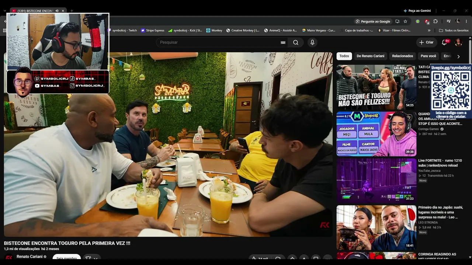
Task: Open the Criar create menu
Action: click(x=426, y=42)
